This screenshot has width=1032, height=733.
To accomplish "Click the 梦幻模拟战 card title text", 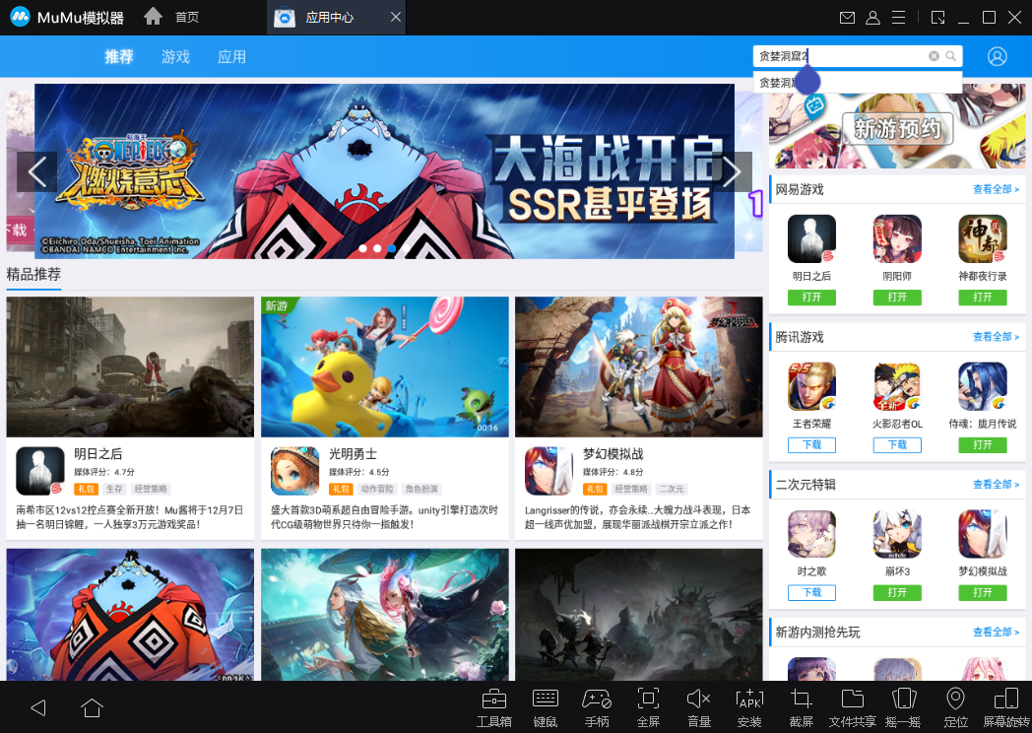I will (x=613, y=454).
